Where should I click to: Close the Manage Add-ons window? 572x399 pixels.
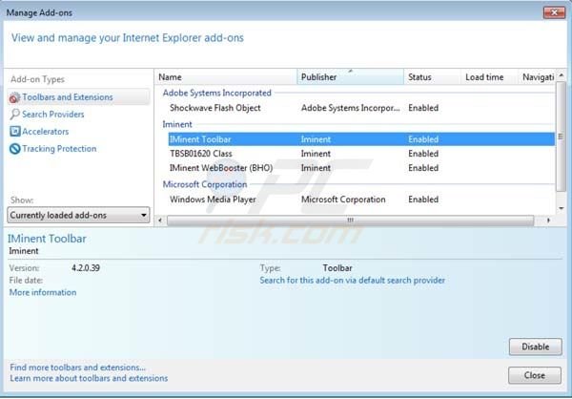554,12
